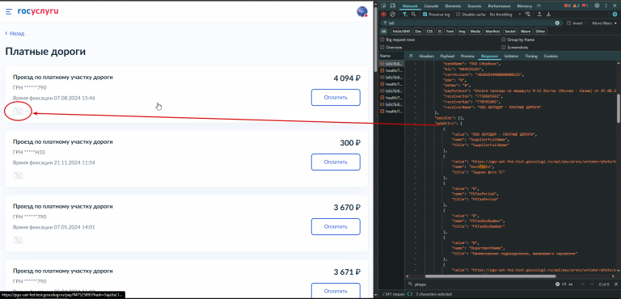Image resolution: width=621 pixels, height=299 pixels.
Task: Switch to the Console panel tab
Action: coord(431,6)
